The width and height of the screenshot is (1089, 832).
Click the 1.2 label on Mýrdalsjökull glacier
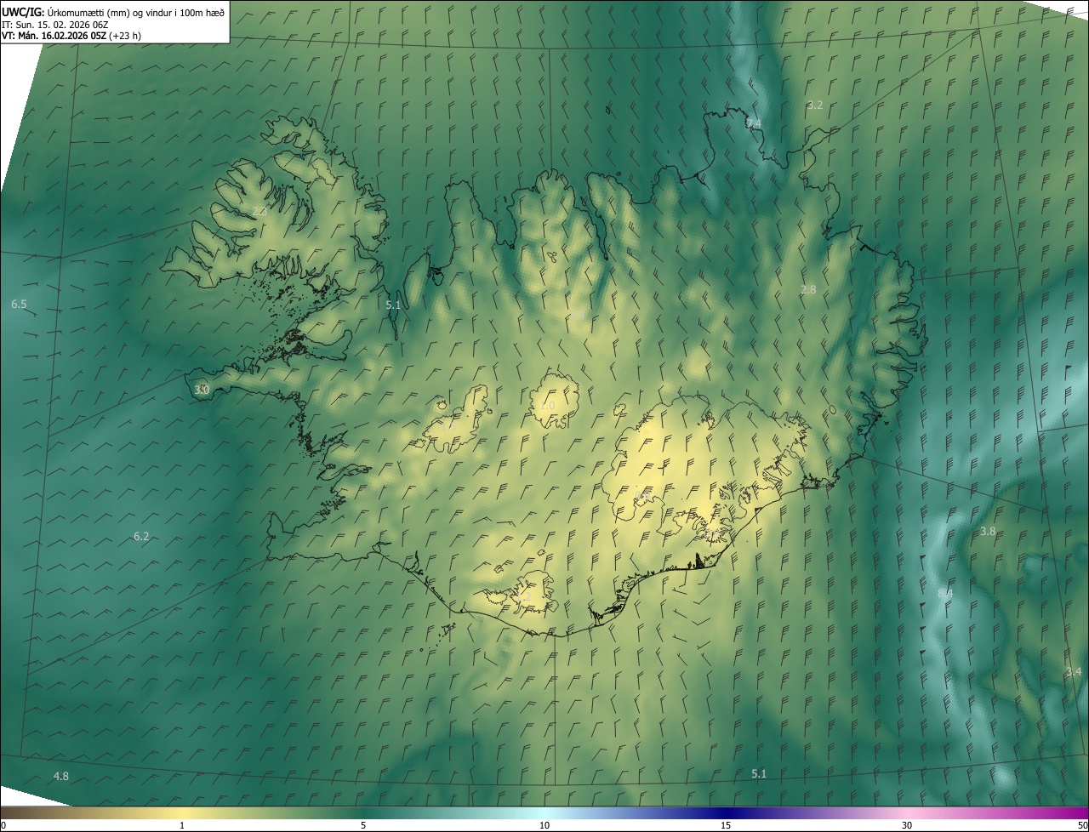[524, 598]
